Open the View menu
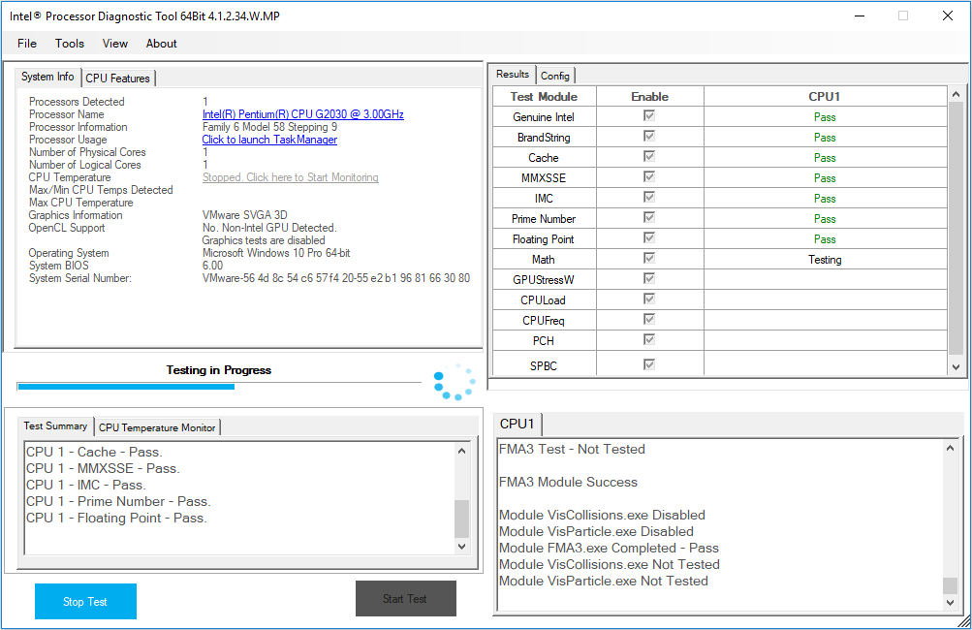Image resolution: width=972 pixels, height=630 pixels. click(114, 44)
